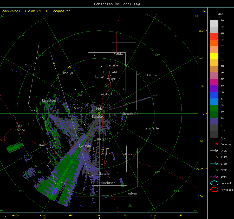Click yellow diamond marker near RockyMH
Image resolution: width=234 pixels, height=219 pixels.
69,68
